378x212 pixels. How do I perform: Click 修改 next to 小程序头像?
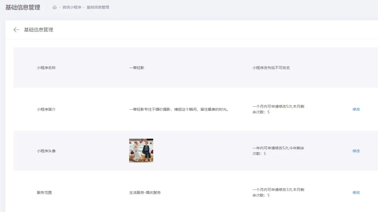356,151
